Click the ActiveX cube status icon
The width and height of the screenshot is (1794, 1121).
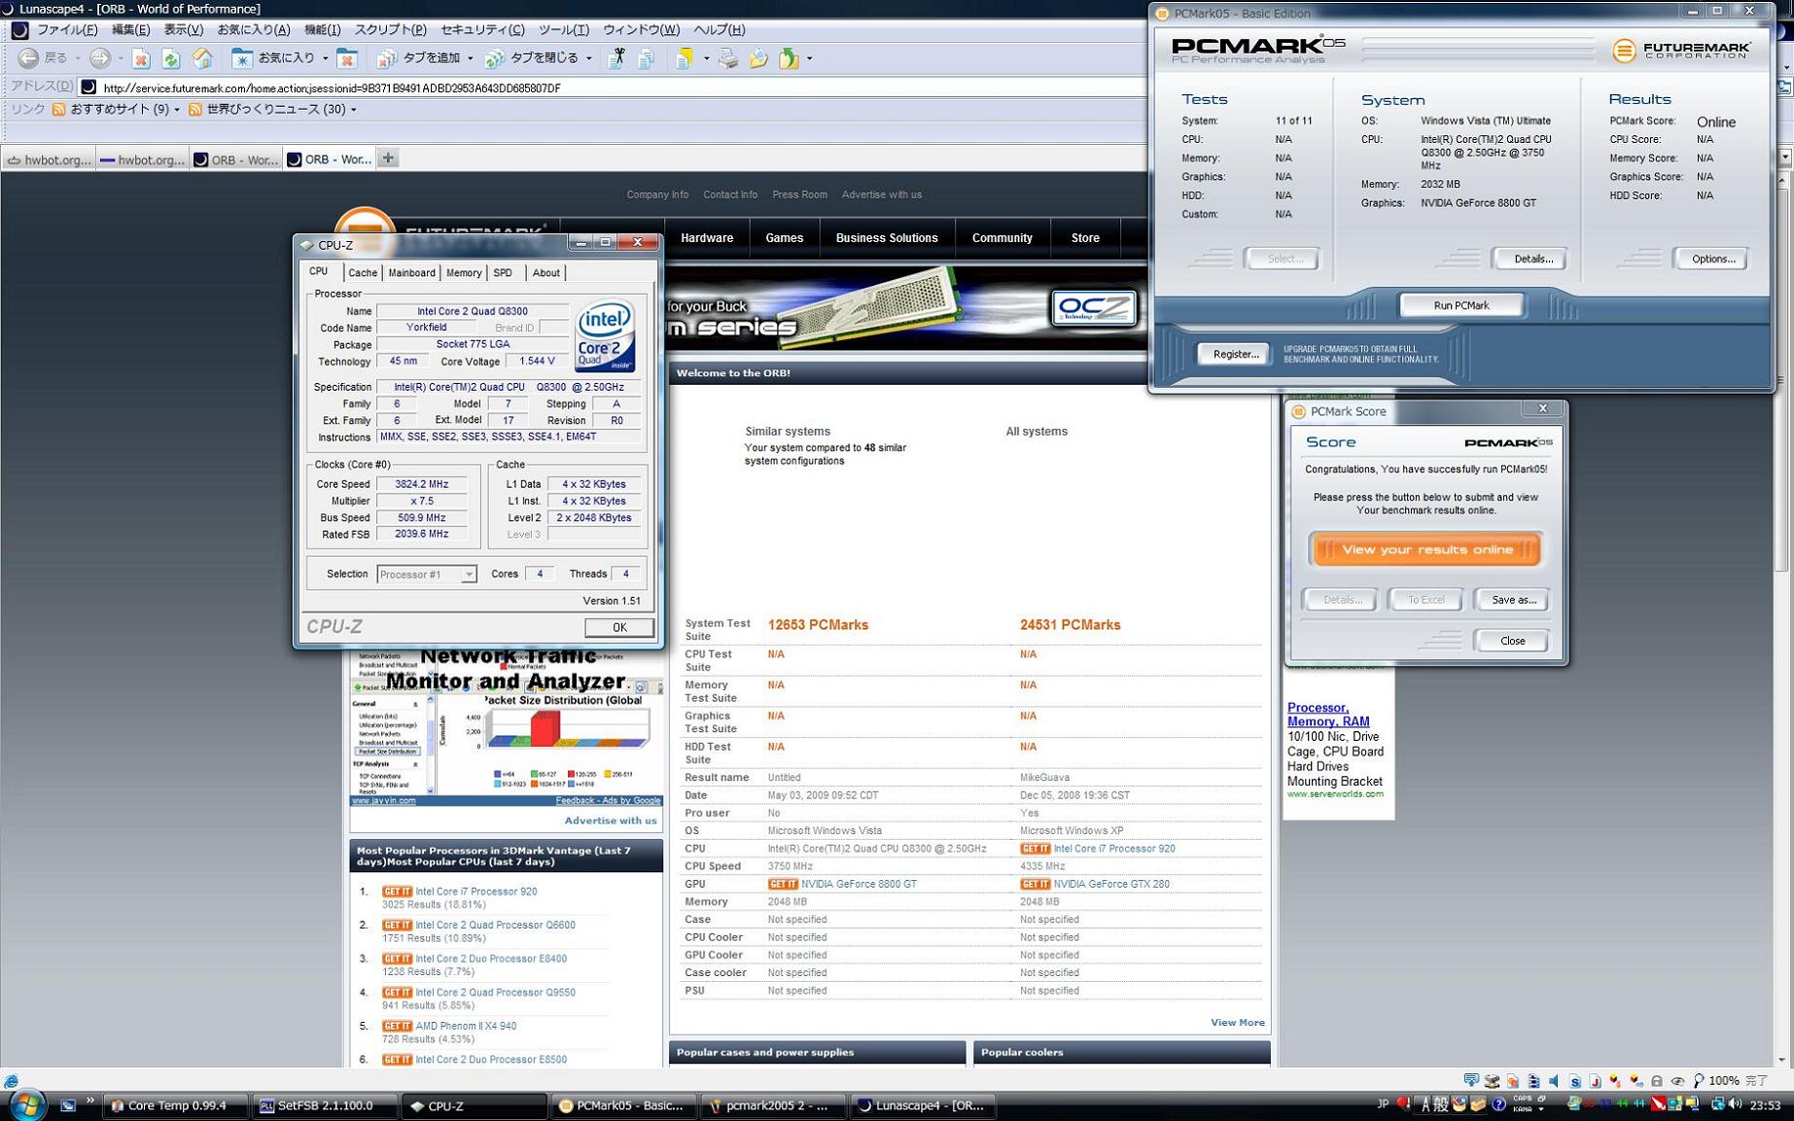point(1615,1081)
